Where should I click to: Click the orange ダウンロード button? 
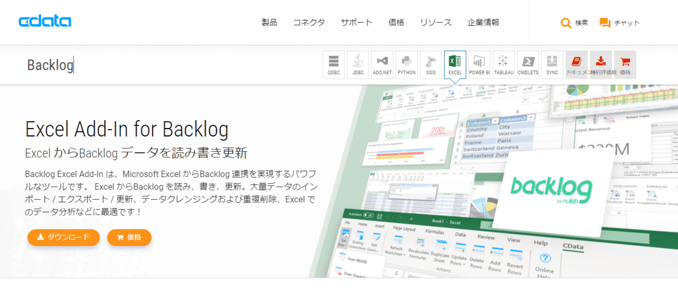coord(63,237)
